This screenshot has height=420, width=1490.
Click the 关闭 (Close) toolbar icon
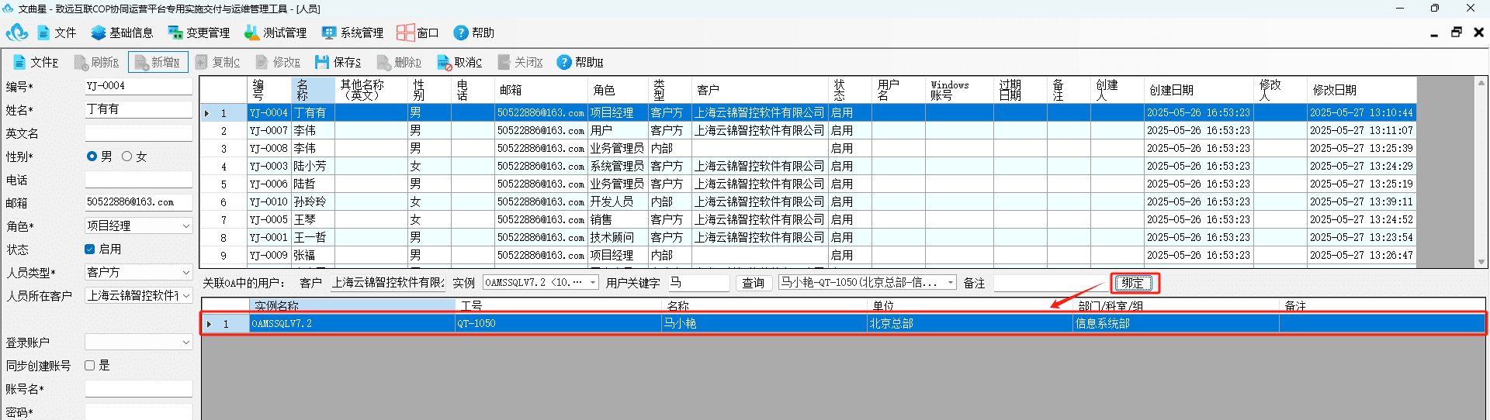tap(504, 62)
